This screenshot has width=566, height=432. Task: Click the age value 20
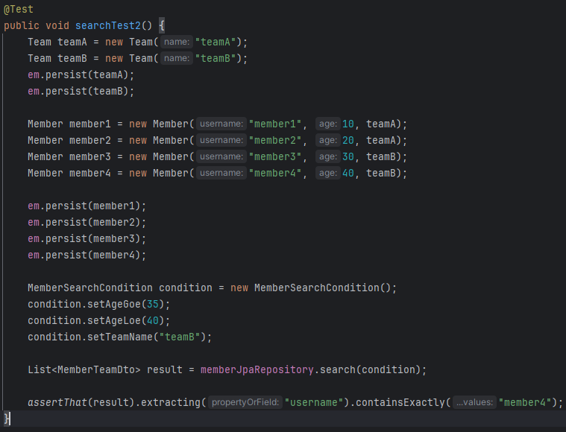point(348,140)
